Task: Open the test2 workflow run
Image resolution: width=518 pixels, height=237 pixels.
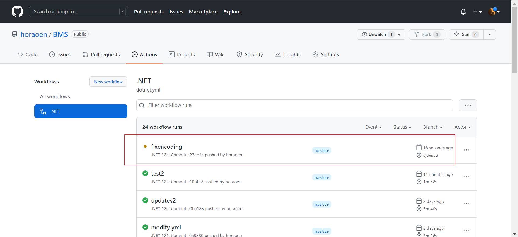Action: (158, 173)
